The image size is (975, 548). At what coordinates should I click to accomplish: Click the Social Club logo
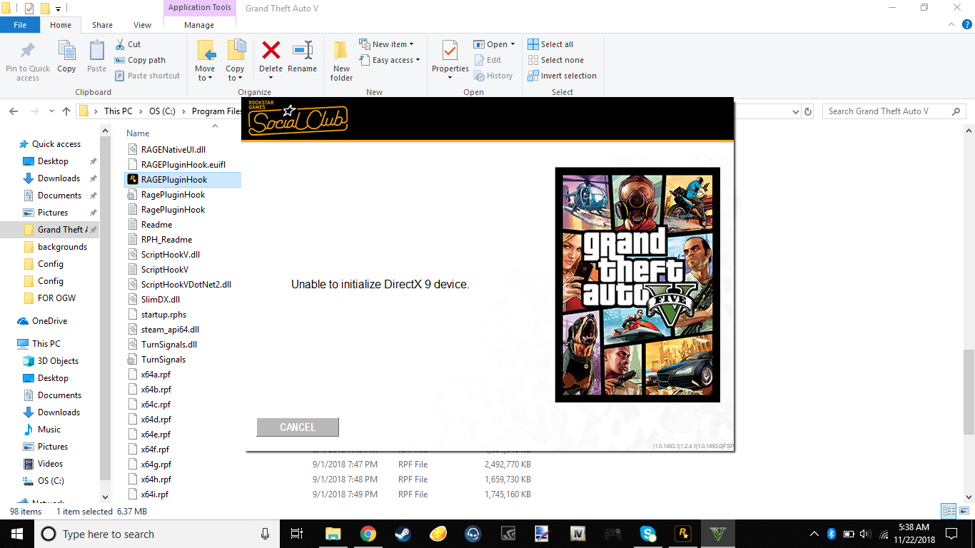(298, 119)
